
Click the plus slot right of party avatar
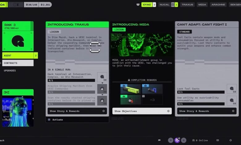[x=184, y=140]
